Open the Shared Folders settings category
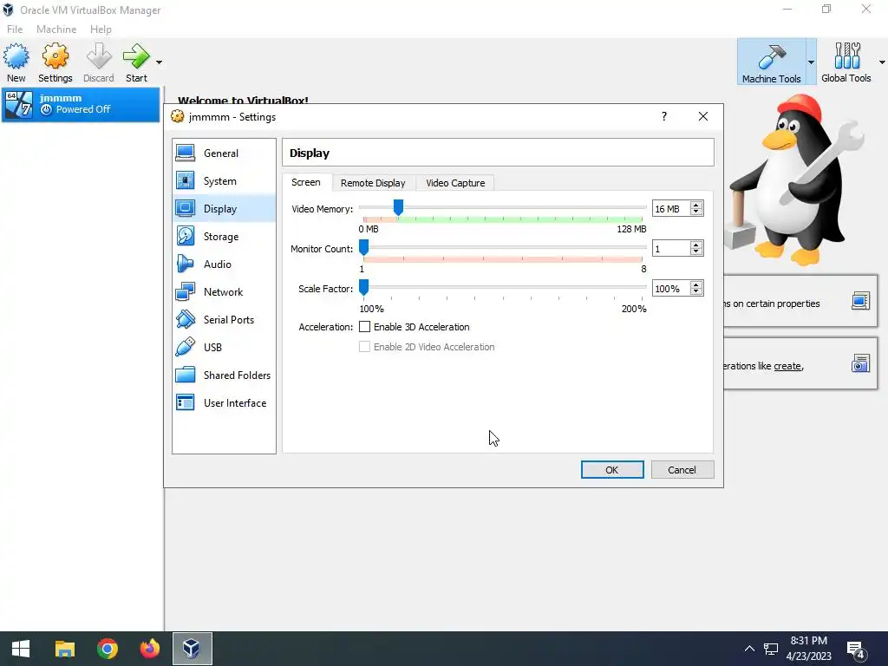 (225, 375)
